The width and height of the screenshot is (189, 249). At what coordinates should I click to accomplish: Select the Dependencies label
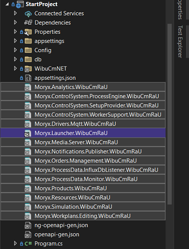(x=53, y=22)
